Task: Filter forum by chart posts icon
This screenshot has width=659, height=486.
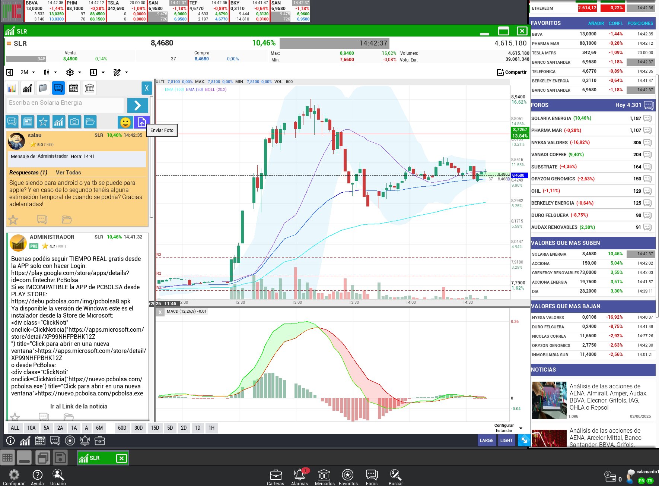Action: coord(59,121)
